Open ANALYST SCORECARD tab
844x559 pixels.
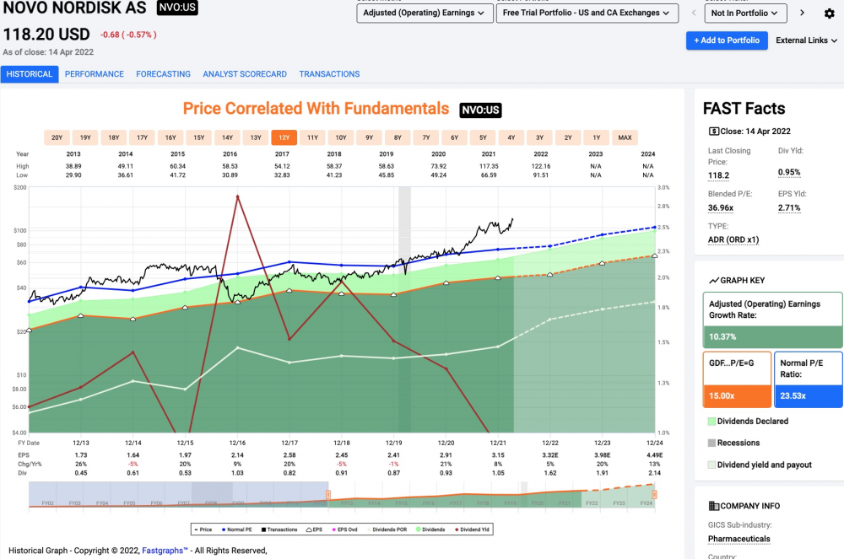[x=245, y=74]
